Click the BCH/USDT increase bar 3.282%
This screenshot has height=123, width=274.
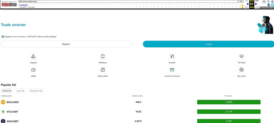pyautogui.click(x=229, y=102)
